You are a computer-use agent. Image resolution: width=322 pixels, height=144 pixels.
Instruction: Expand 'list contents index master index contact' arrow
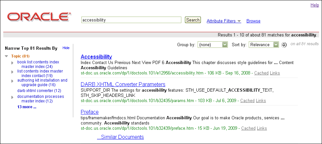12,72
